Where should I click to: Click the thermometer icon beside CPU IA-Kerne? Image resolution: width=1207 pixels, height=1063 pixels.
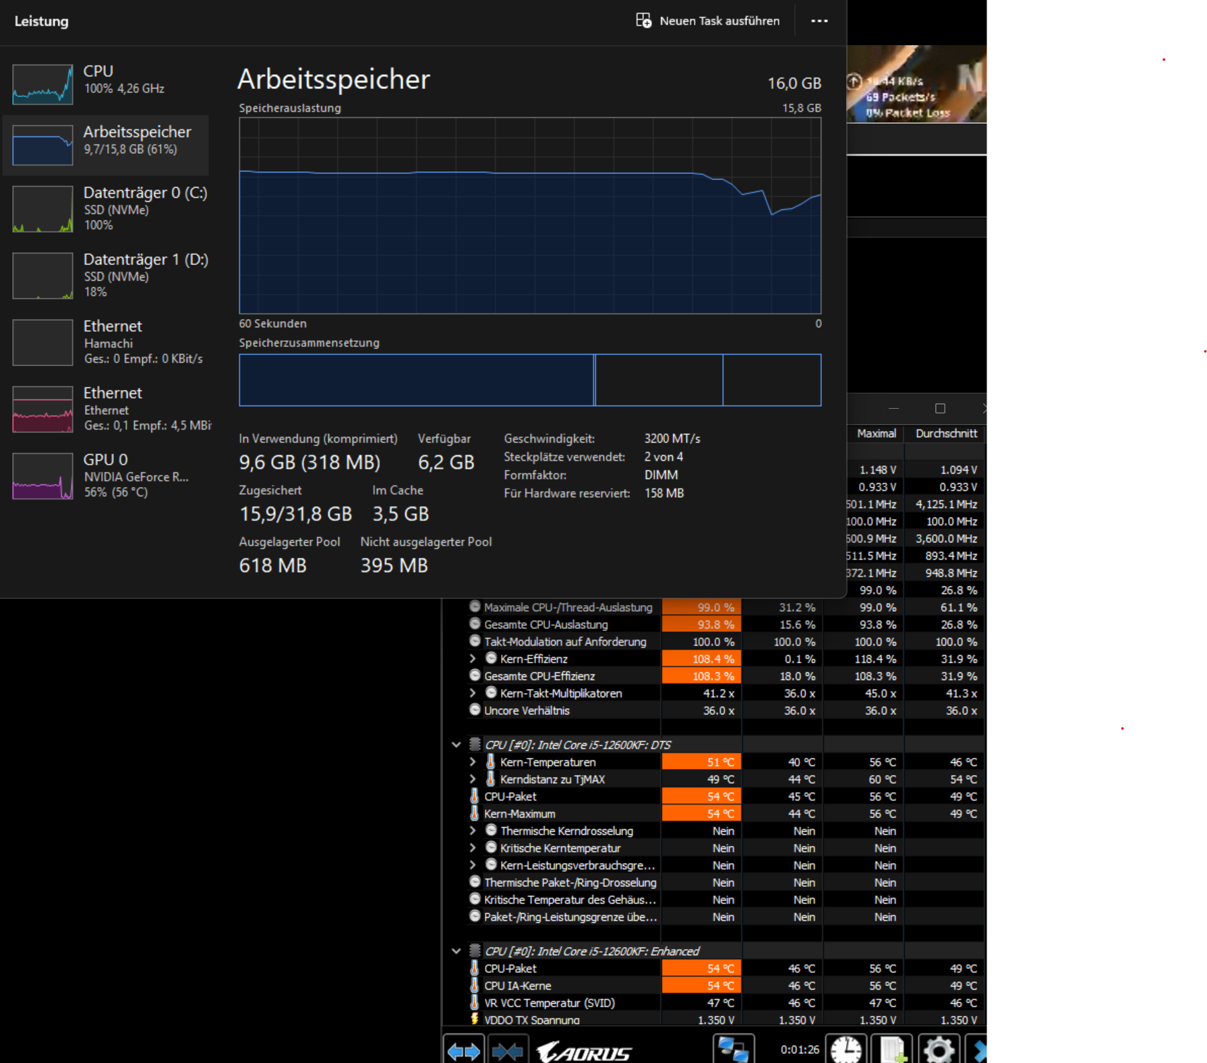click(475, 985)
